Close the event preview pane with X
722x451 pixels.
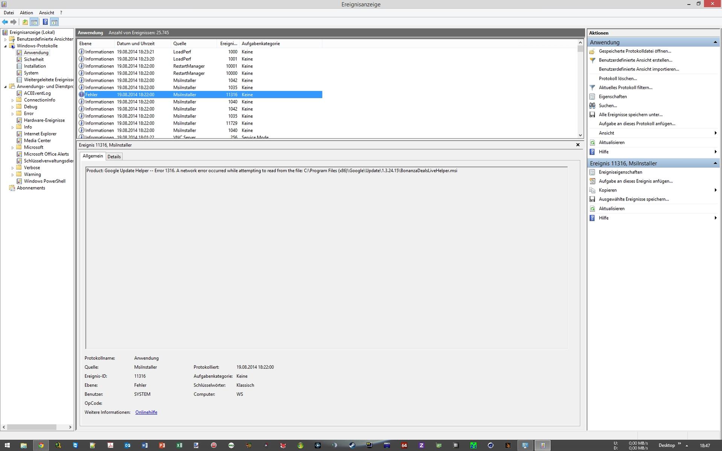click(x=578, y=145)
